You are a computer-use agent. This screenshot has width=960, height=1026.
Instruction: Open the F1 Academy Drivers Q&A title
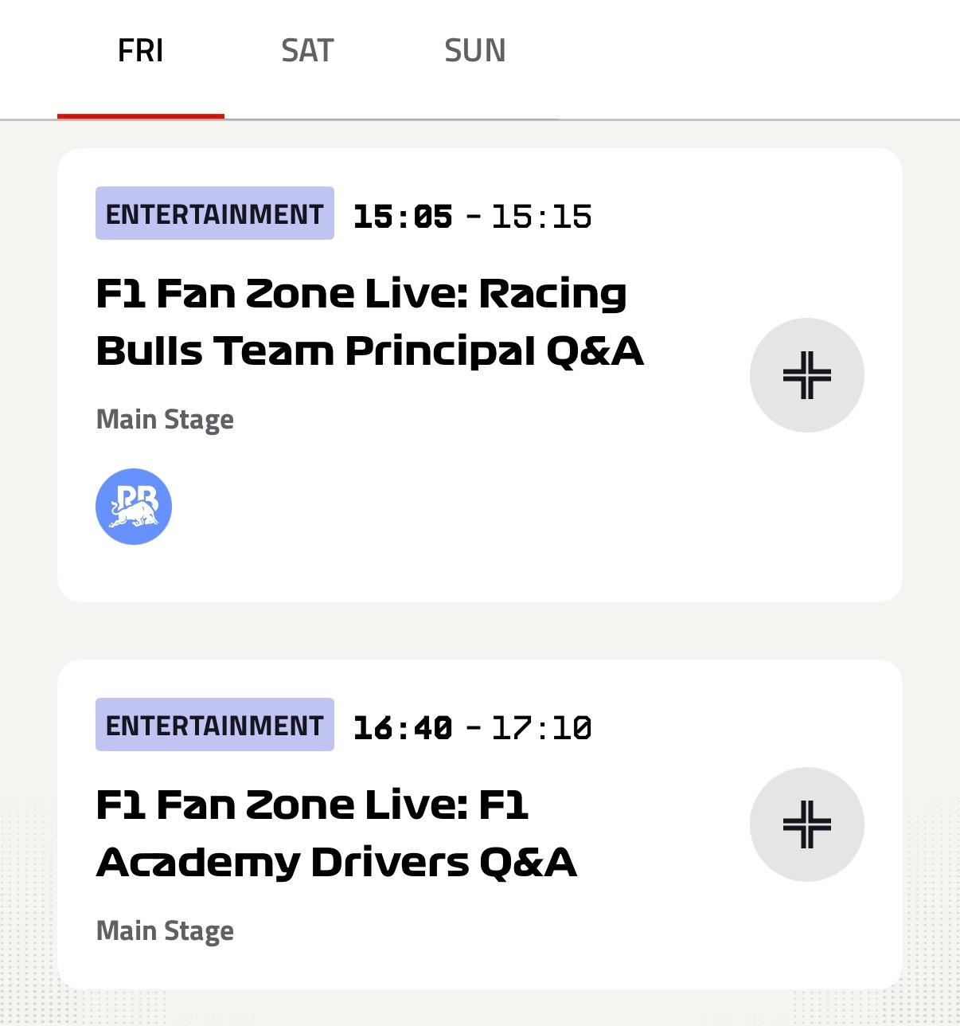pyautogui.click(x=336, y=834)
